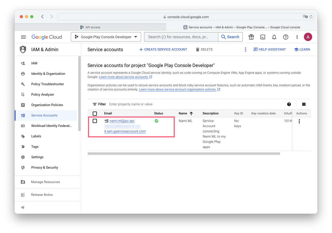The width and height of the screenshot is (332, 233).
Task: Sort by Name column arrow
Action: (x=191, y=113)
